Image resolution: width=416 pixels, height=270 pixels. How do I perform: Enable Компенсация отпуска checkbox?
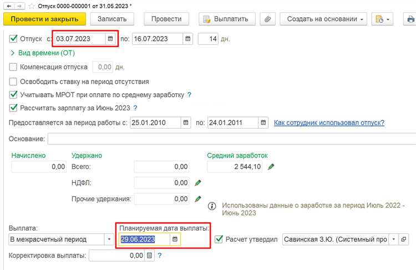[x=13, y=67]
